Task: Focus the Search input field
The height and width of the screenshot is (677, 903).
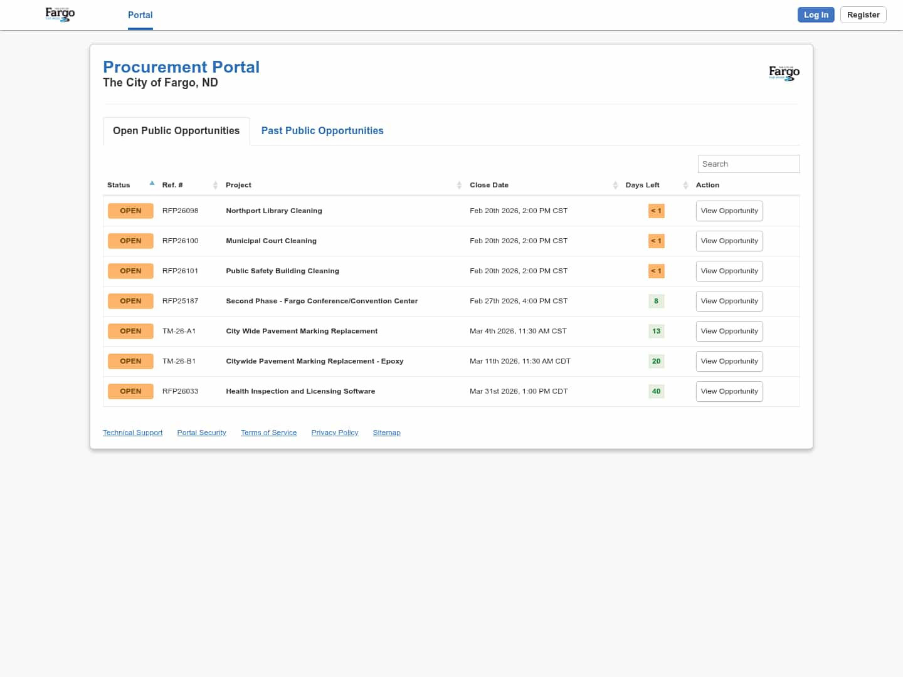Action: (x=749, y=164)
